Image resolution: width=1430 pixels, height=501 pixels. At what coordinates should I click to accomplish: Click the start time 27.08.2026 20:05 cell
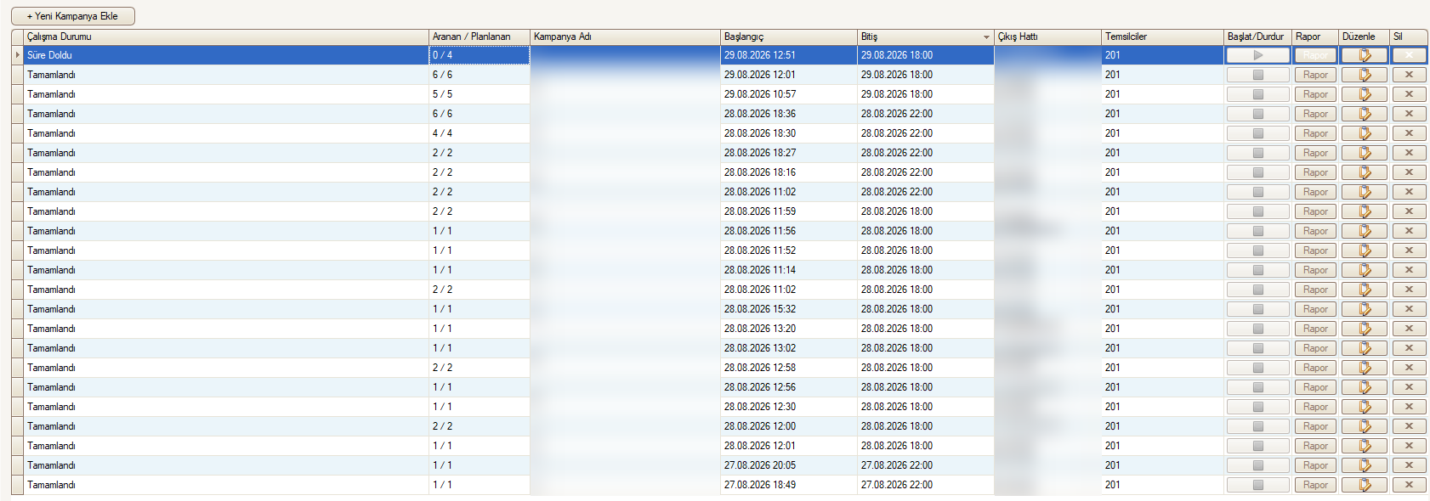tap(789, 465)
